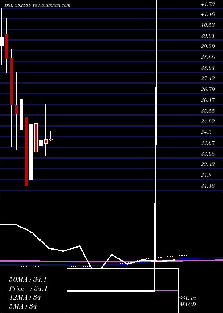The width and height of the screenshot is (223, 313).
Task: Click the 41.16 price axis label
Action: coord(208,14)
